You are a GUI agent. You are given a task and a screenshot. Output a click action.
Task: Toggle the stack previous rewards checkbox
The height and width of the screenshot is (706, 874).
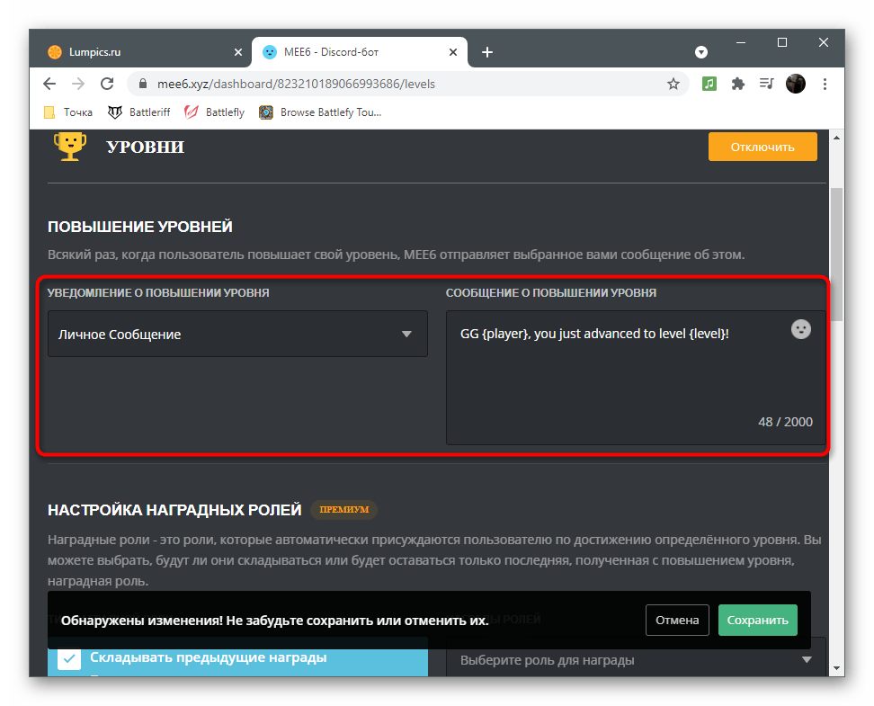click(69, 658)
